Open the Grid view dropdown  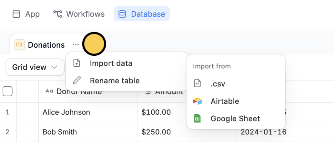[x=35, y=67]
